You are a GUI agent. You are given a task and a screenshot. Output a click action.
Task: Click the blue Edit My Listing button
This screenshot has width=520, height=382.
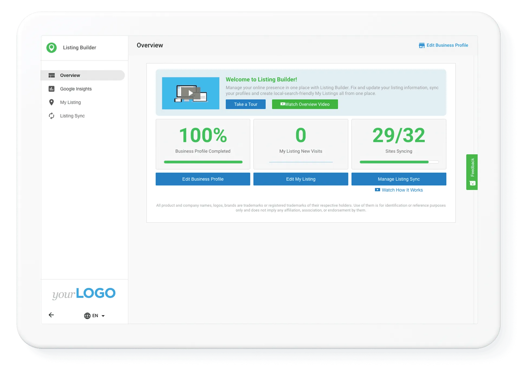[x=301, y=179]
